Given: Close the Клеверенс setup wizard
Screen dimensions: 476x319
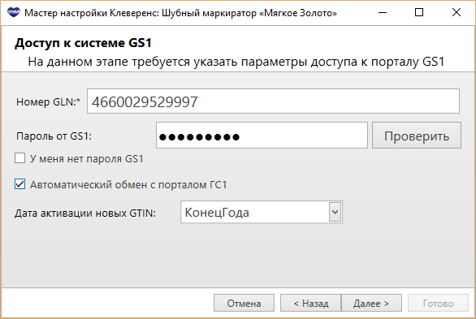Looking at the screenshot, I should coord(457,12).
